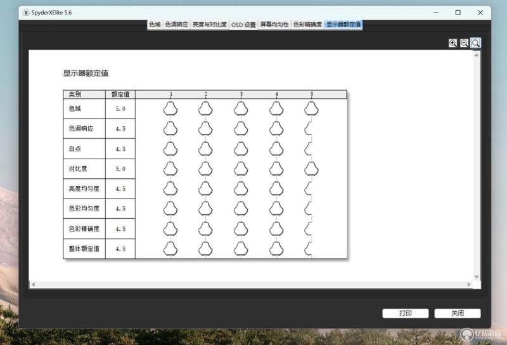Select the fit-to-window magnifier icon
507x345 pixels.
tap(475, 43)
